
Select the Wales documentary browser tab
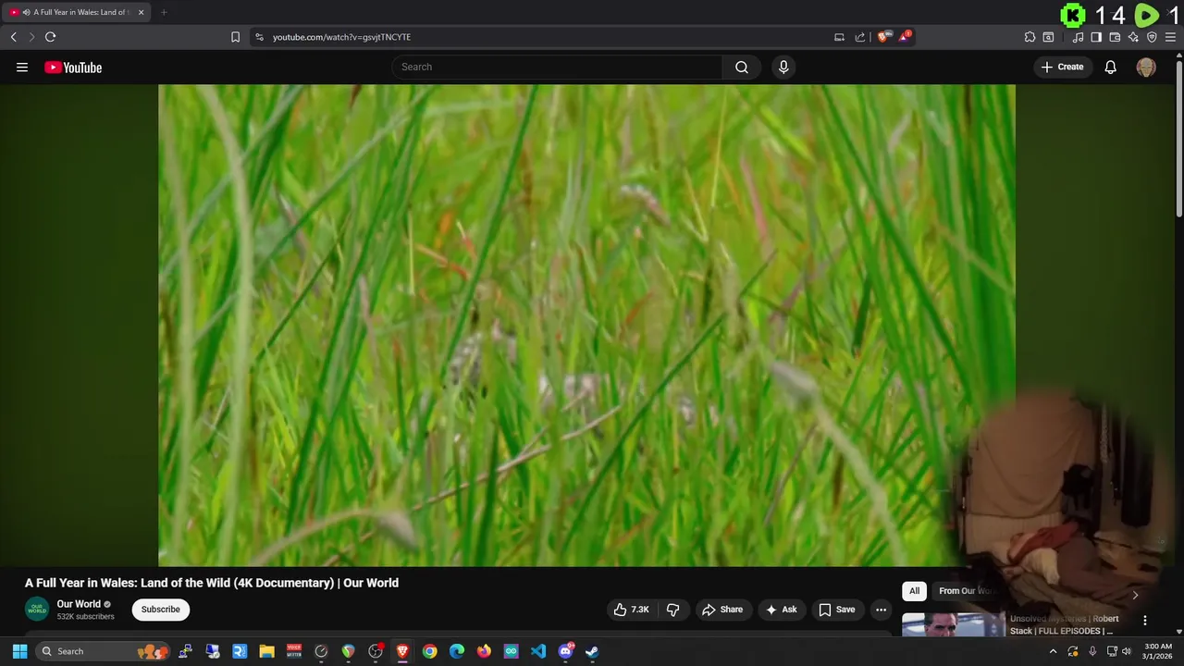pos(76,12)
